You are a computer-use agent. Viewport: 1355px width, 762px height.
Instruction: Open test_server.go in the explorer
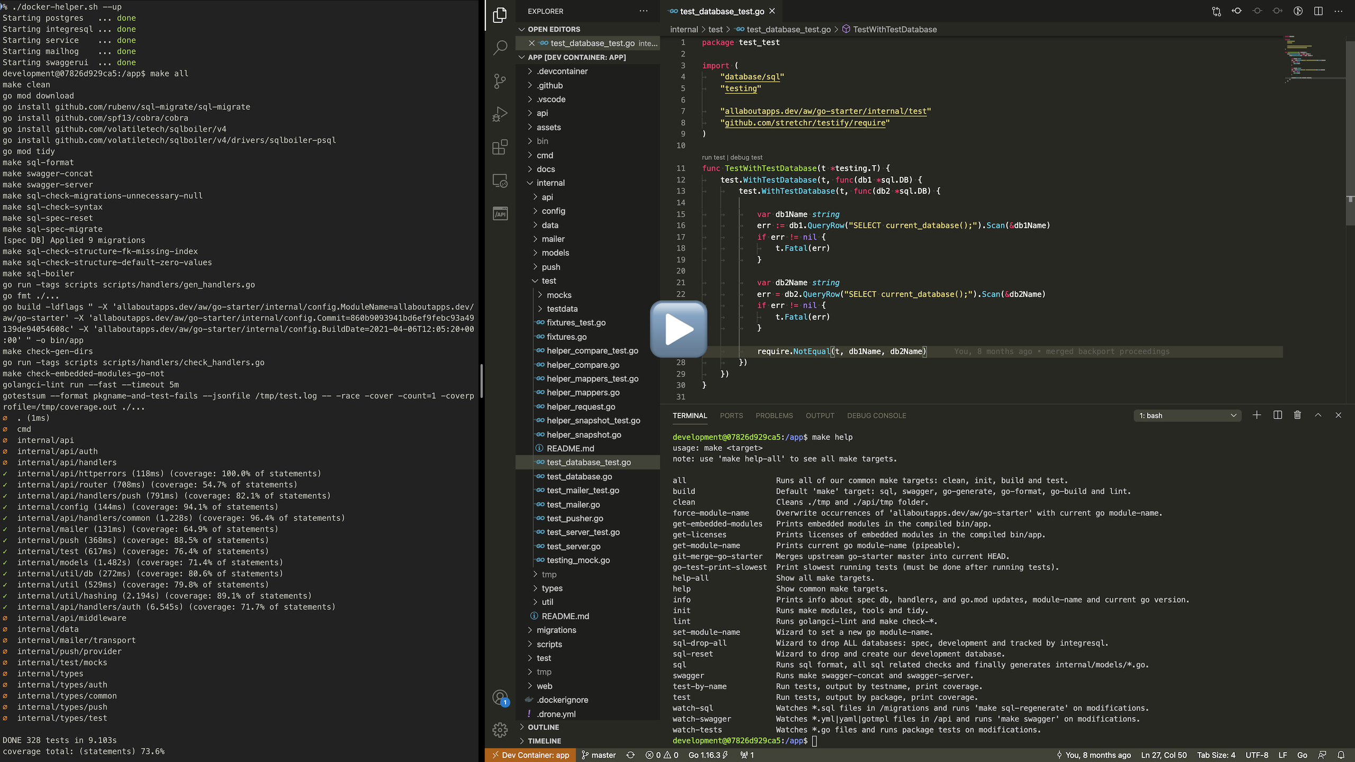(573, 546)
